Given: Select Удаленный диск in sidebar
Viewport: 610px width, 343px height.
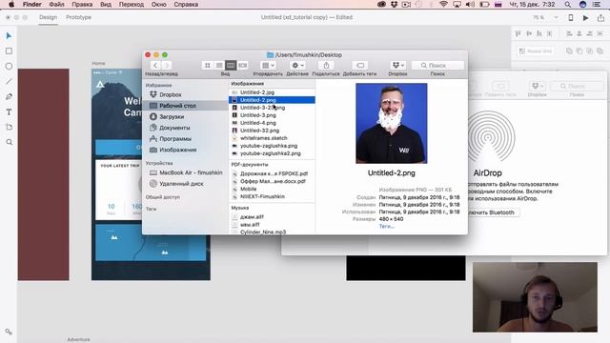Looking at the screenshot, I should coord(176,184).
